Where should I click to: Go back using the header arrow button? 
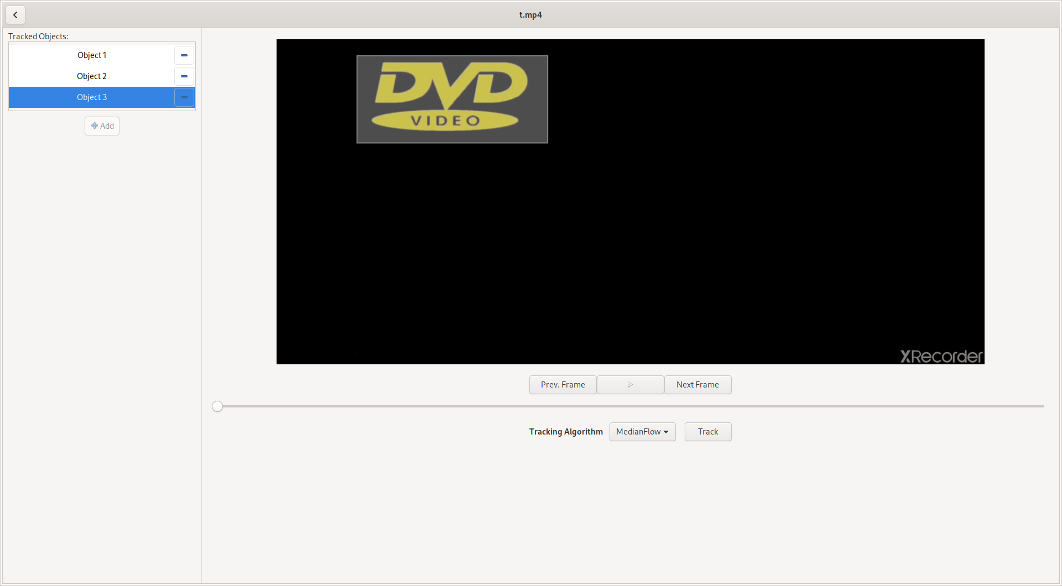(15, 15)
